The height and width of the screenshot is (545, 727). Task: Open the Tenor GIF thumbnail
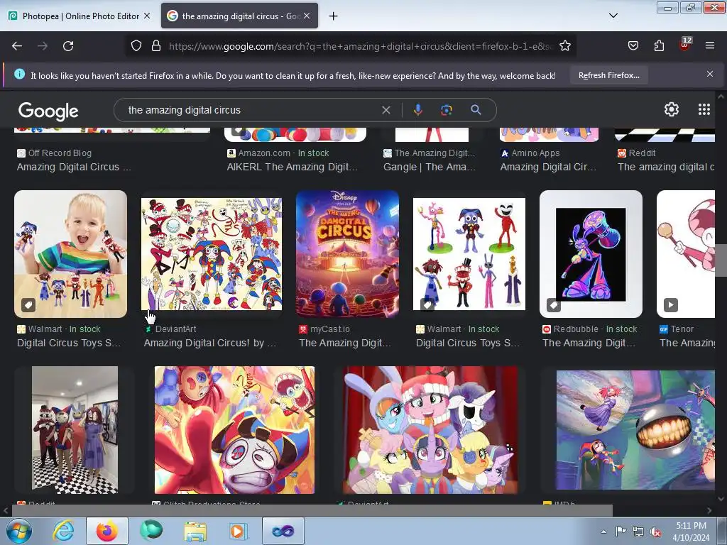pyautogui.click(x=686, y=254)
